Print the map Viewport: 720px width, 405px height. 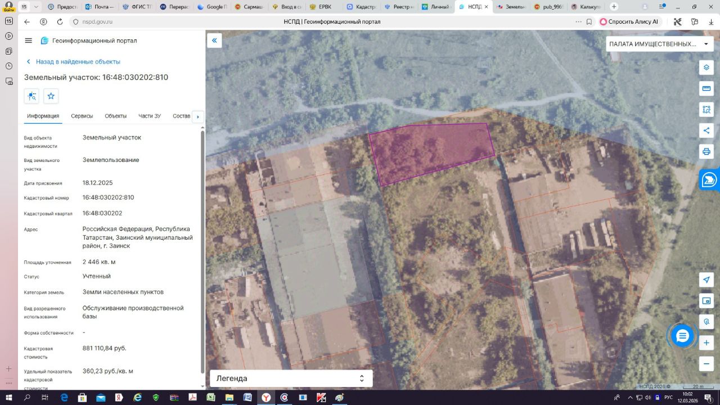click(x=706, y=151)
